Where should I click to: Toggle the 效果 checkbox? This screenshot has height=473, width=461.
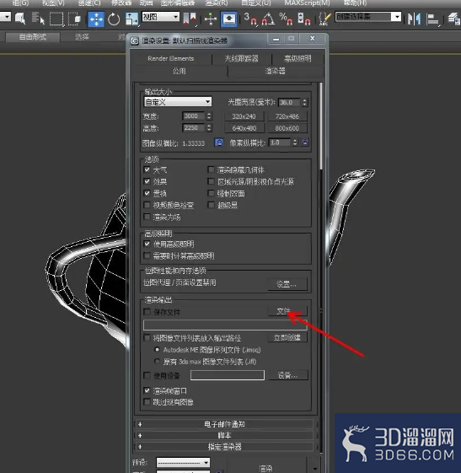coord(147,181)
